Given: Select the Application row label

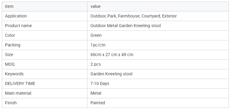Looking at the screenshot, I should (x=16, y=16).
